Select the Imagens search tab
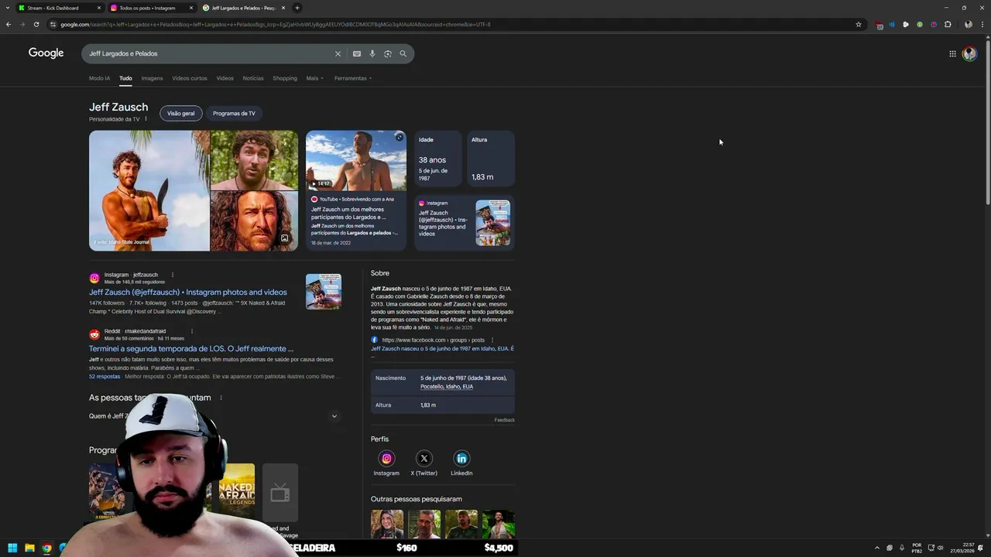The image size is (991, 557). pyautogui.click(x=152, y=78)
